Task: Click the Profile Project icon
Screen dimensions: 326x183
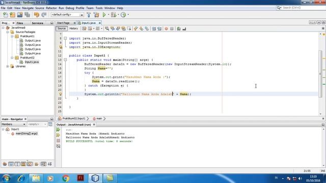Action: coord(123,15)
